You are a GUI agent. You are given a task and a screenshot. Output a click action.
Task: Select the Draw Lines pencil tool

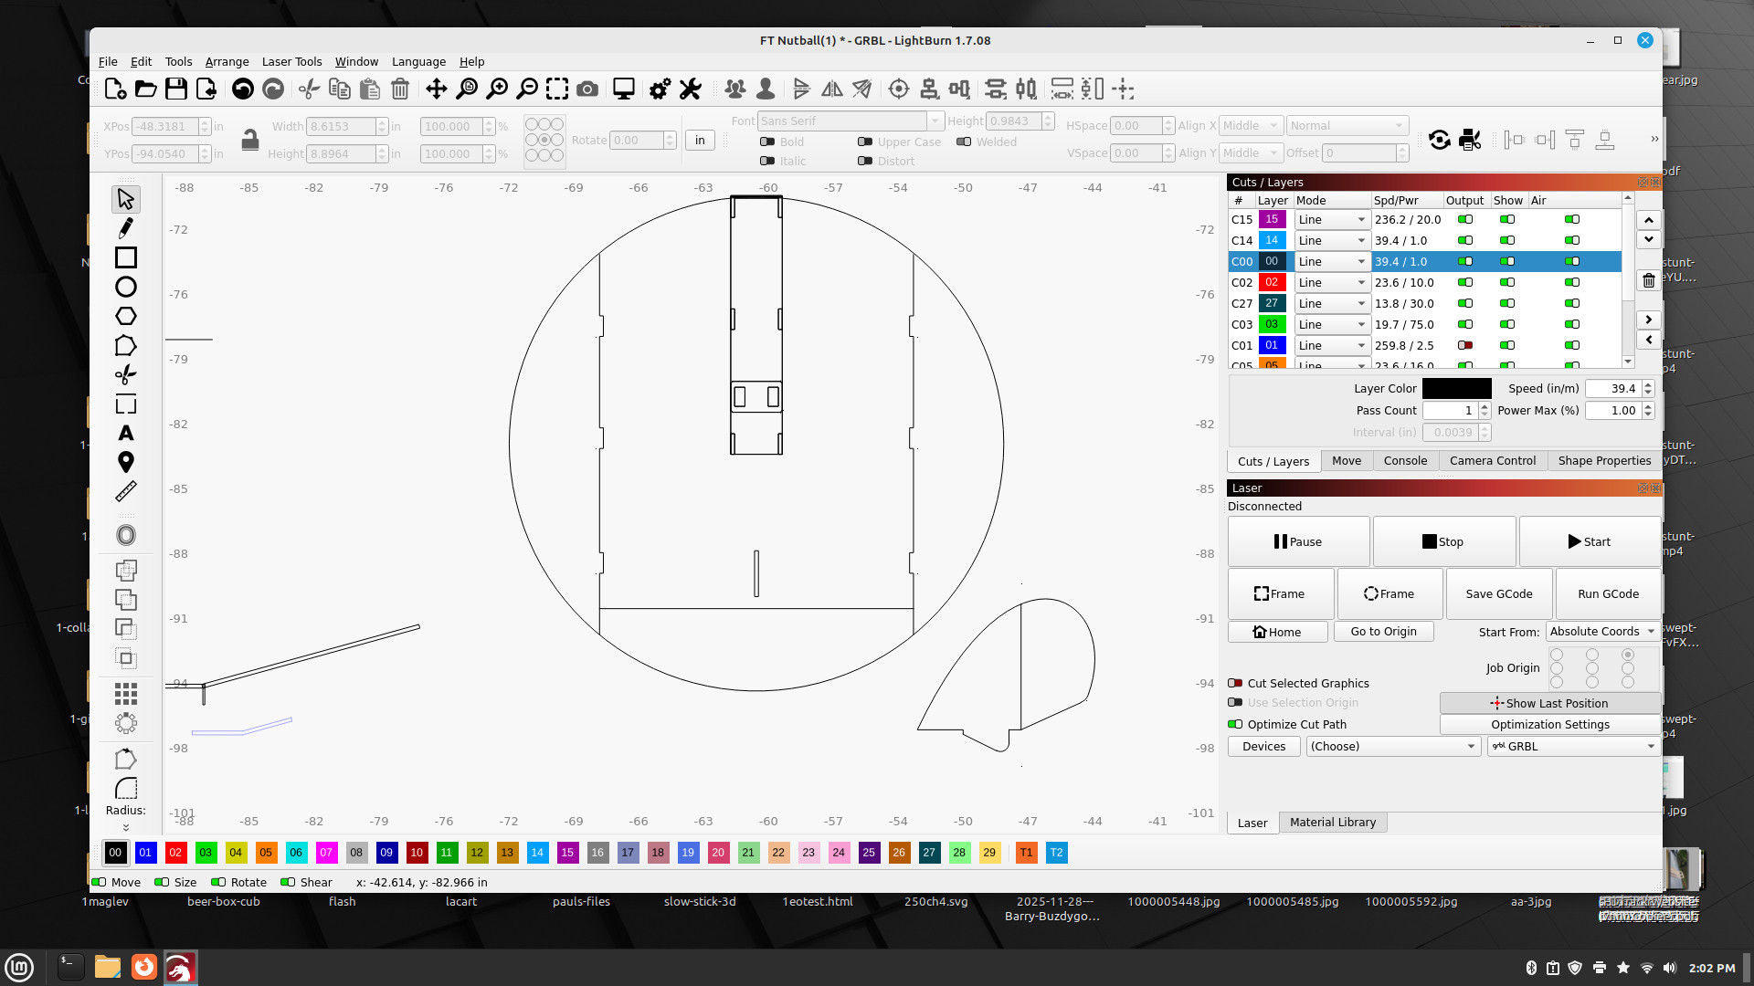click(x=126, y=228)
